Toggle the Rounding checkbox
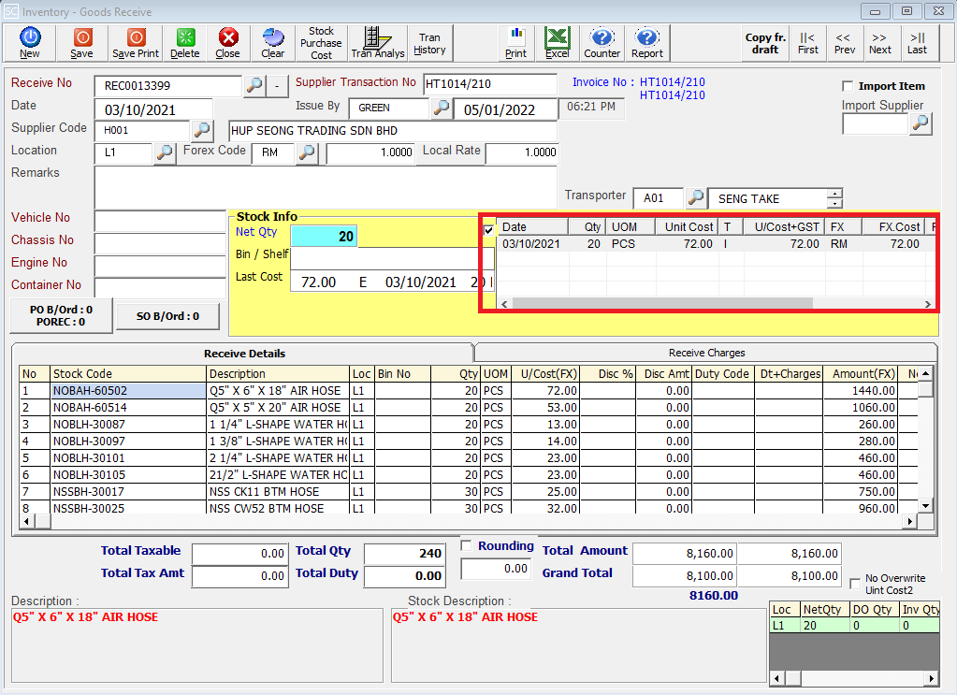Screen dimensions: 957x695 point(467,545)
